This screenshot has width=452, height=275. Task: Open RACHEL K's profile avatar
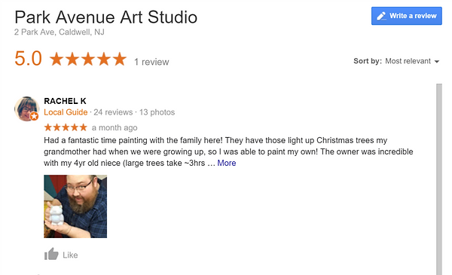[27, 108]
